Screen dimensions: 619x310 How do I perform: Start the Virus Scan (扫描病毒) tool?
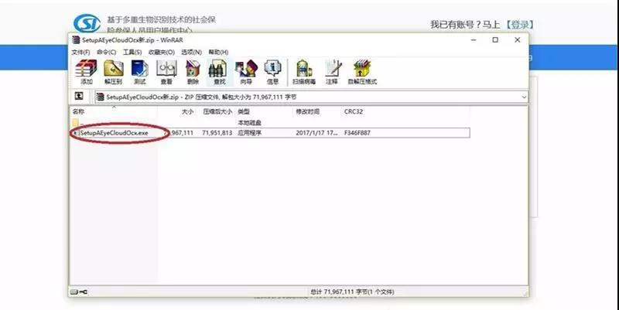pos(304,72)
